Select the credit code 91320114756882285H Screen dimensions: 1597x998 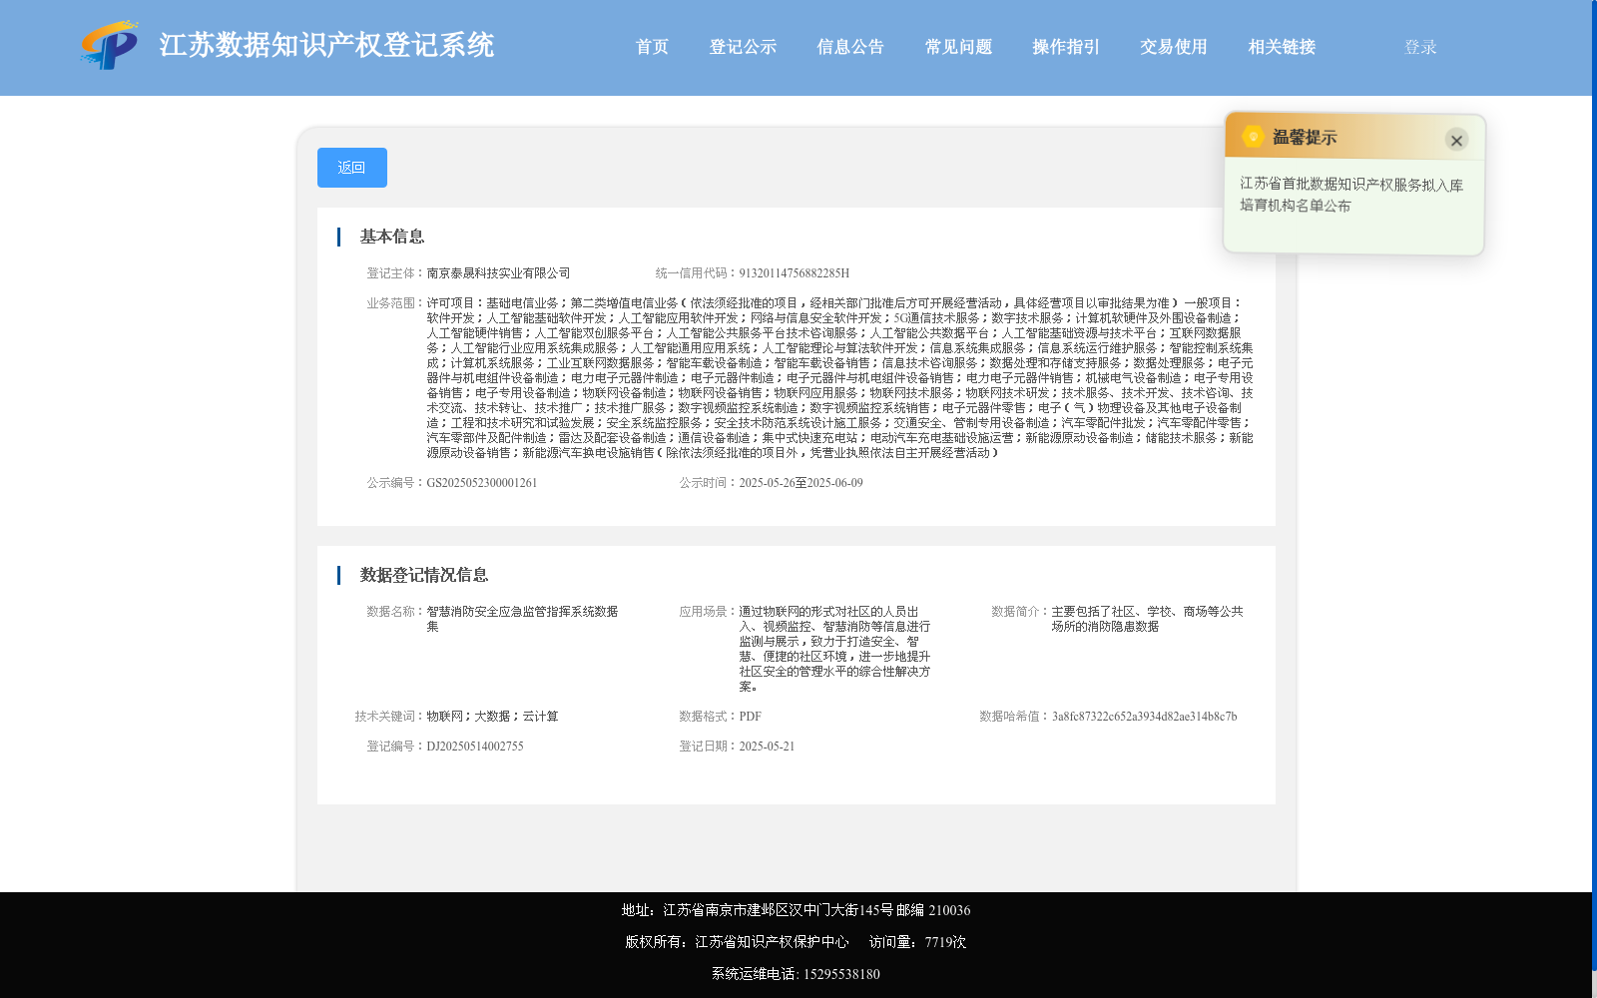[x=794, y=273]
